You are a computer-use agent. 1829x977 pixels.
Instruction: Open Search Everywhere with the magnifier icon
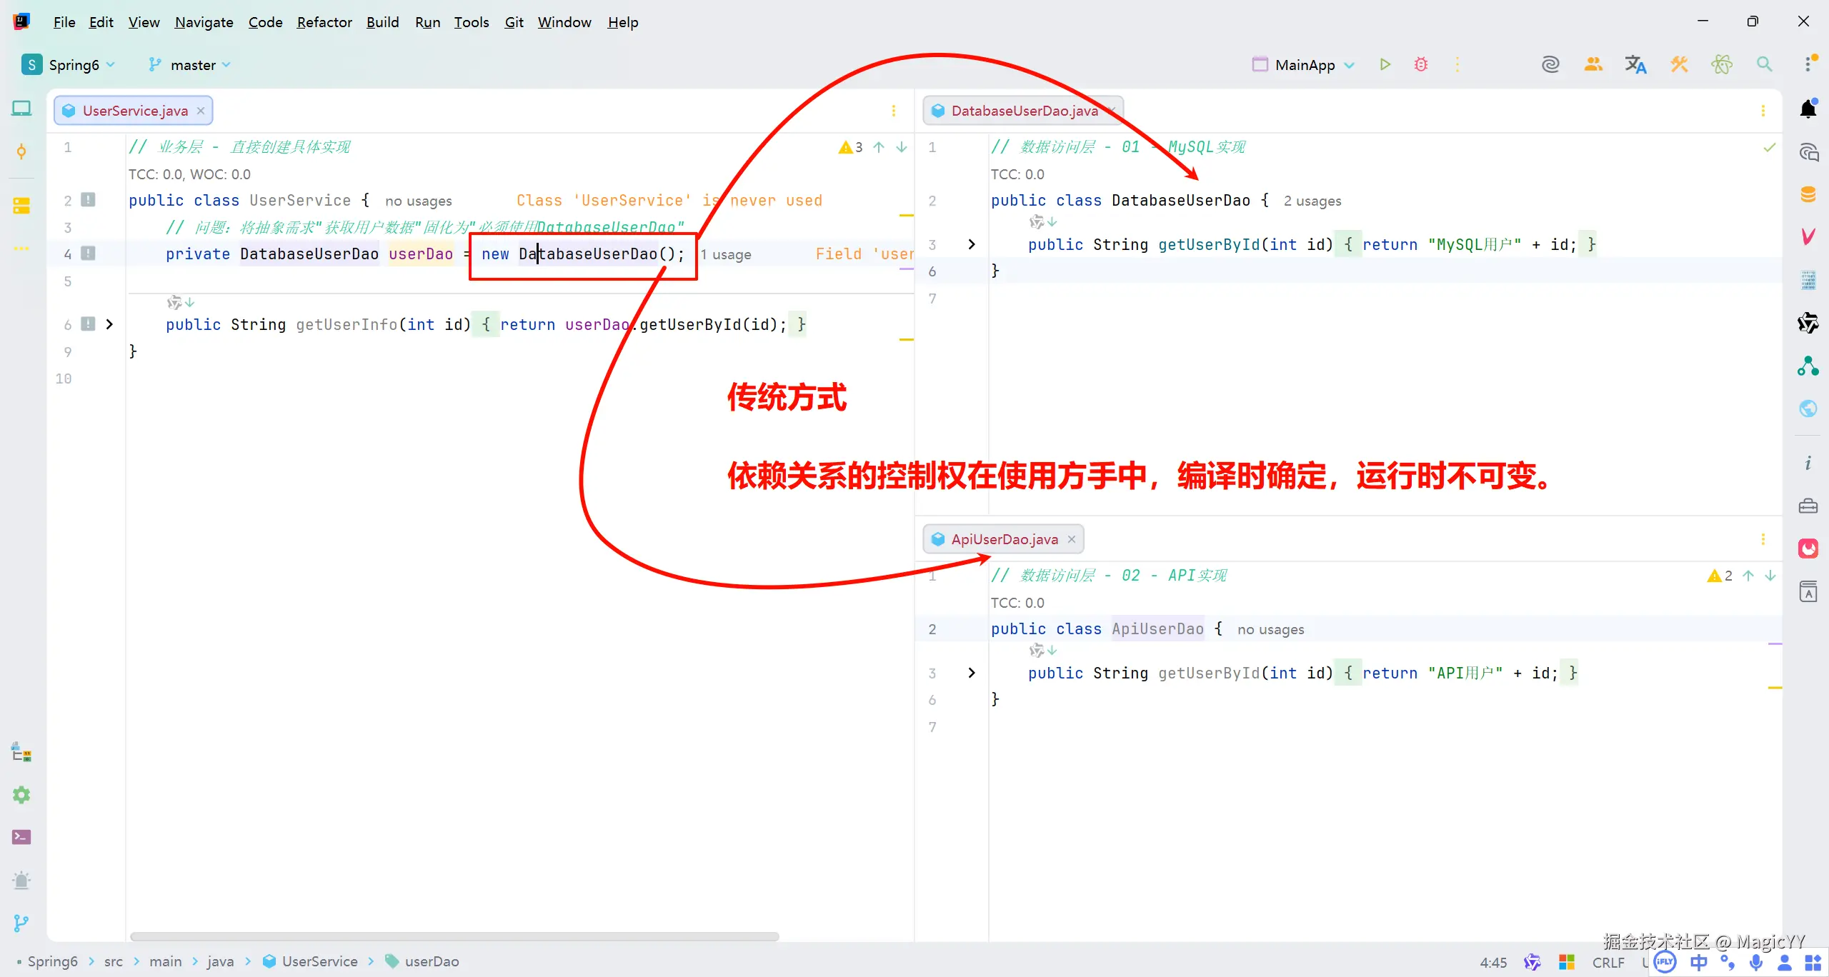(1765, 64)
